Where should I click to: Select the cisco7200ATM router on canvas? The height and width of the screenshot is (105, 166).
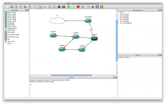point(88,21)
